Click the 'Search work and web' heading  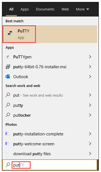click(x=23, y=86)
